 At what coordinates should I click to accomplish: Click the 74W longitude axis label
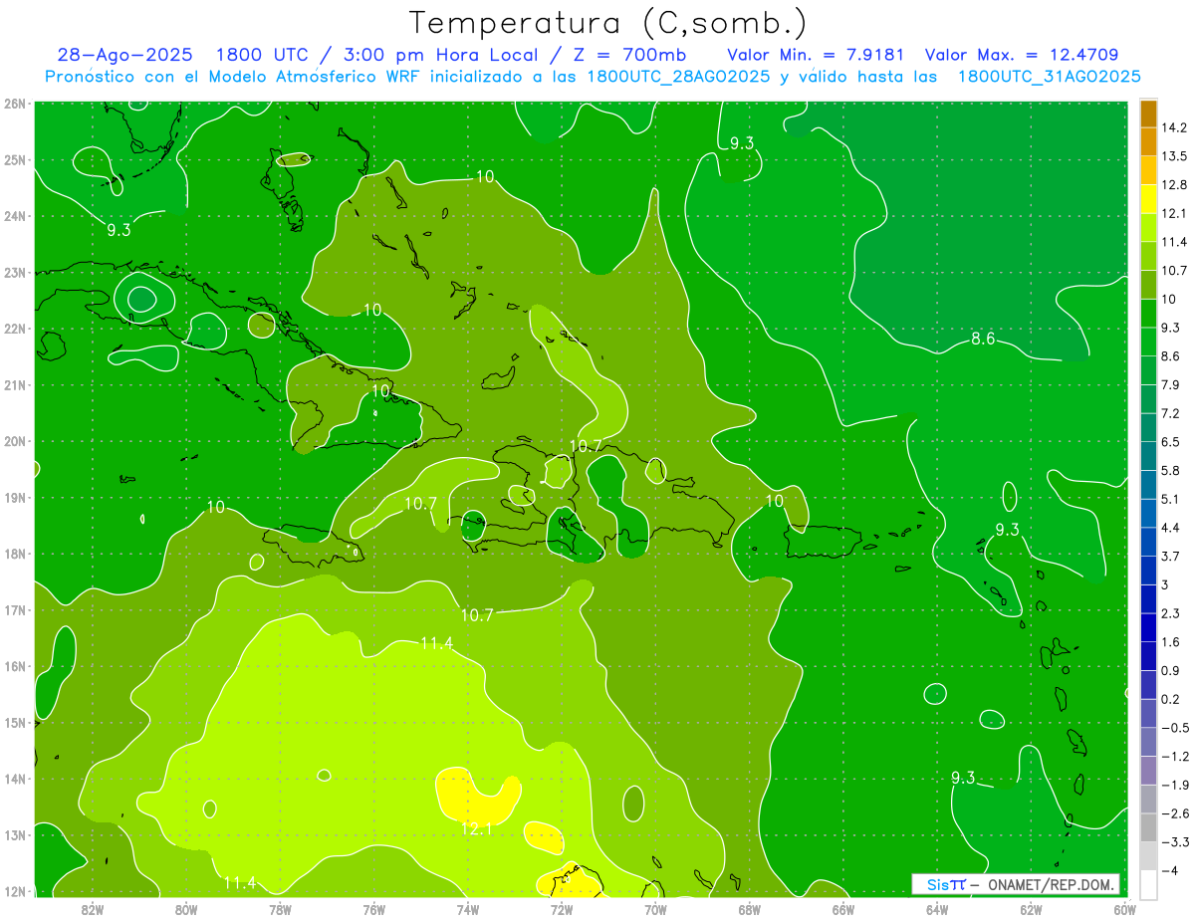pos(467,909)
